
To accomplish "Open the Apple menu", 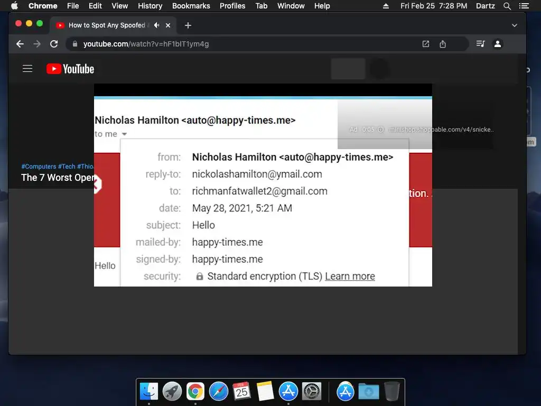I will pos(14,6).
